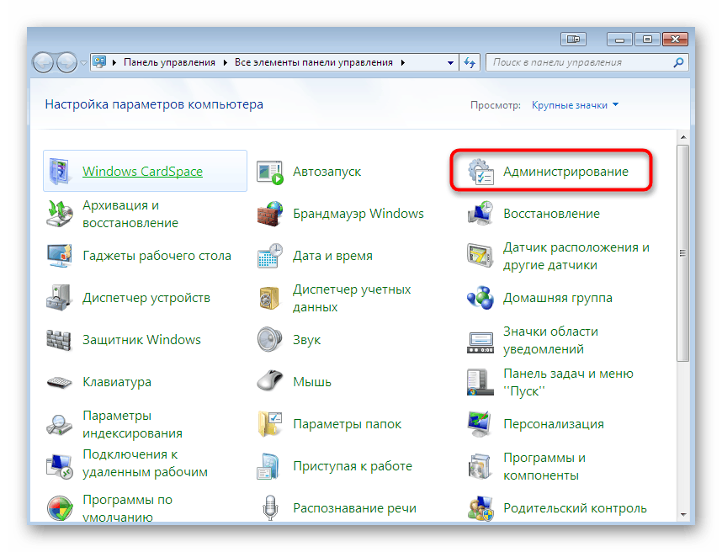
Task: Launch Восстановление options
Action: (x=552, y=214)
